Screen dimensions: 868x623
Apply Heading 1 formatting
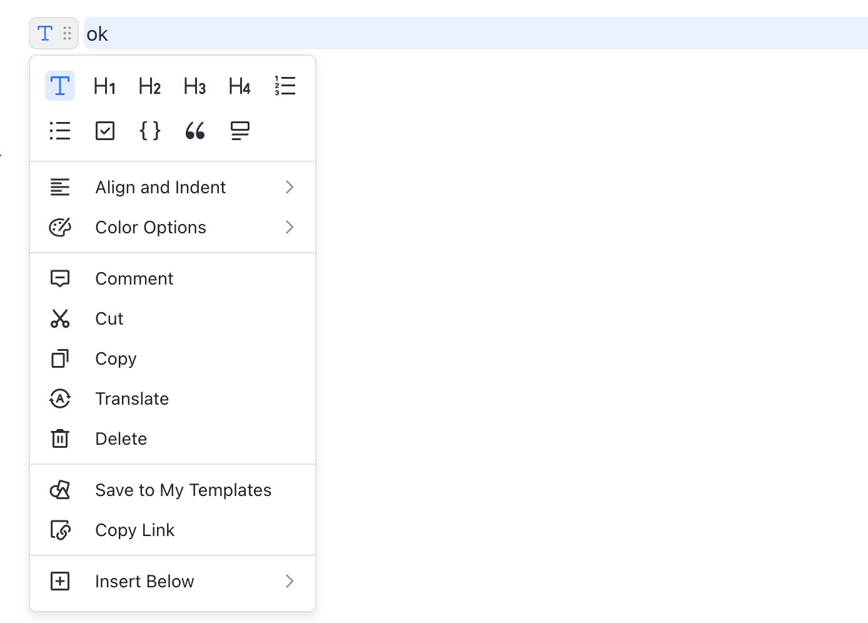pos(104,86)
